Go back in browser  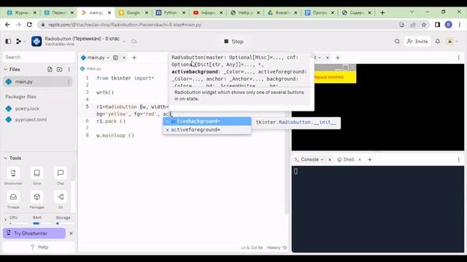coord(7,25)
